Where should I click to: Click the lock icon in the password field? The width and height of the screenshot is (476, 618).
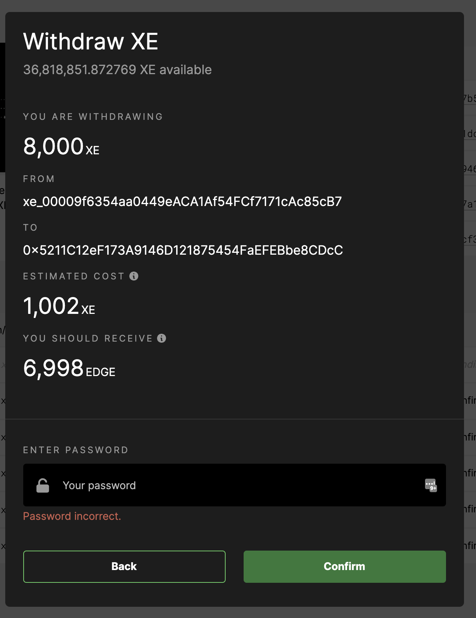click(x=43, y=485)
